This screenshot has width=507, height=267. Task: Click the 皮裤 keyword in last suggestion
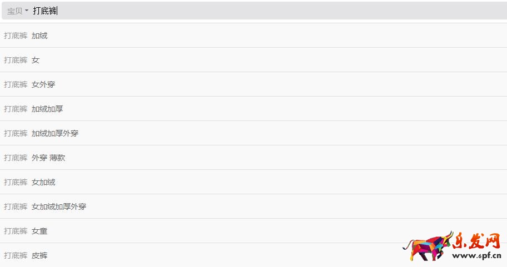(x=39, y=255)
